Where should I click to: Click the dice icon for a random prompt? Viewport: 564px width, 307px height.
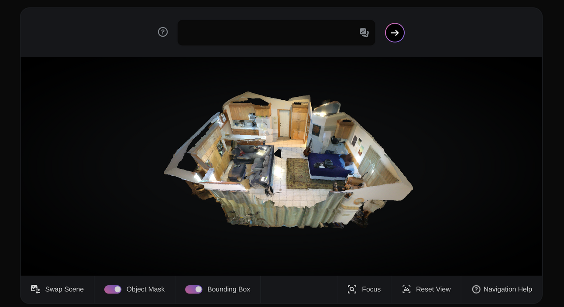coord(364,33)
